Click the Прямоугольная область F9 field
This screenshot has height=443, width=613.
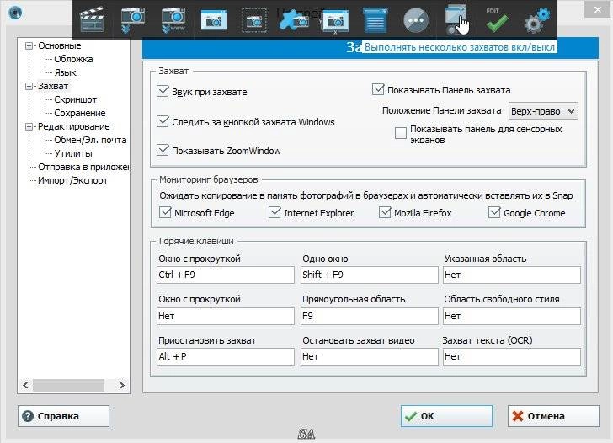(370, 316)
